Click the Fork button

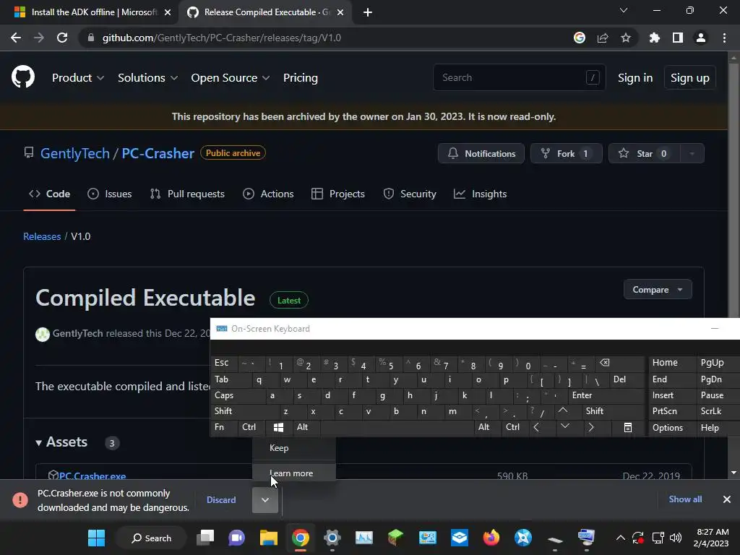(567, 153)
